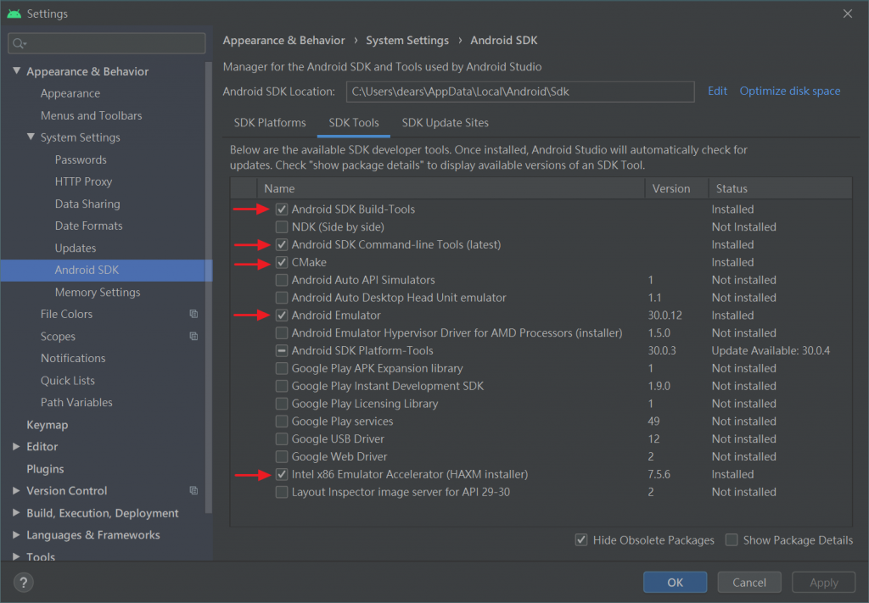Select the SDK Tools tab
Viewport: 869px width, 603px height.
(354, 123)
